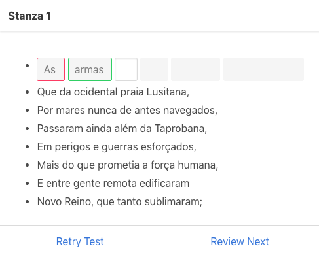This screenshot has width=319, height=257.
Task: Select the green-bordered 'armas' word box
Action: click(x=90, y=69)
